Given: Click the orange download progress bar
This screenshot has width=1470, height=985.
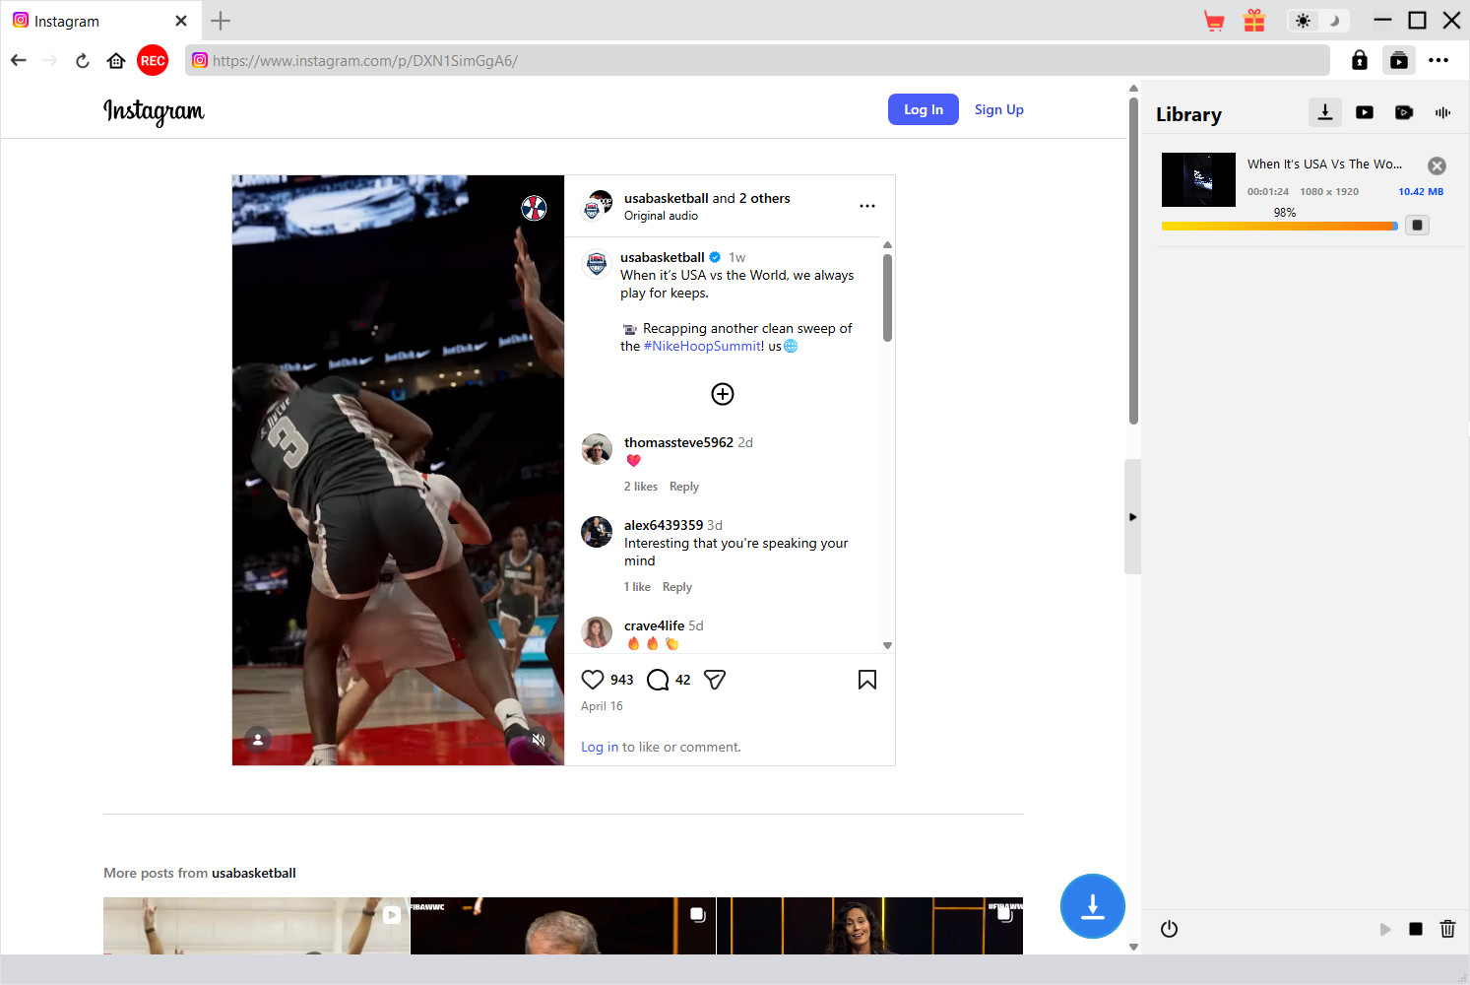Looking at the screenshot, I should (x=1280, y=227).
